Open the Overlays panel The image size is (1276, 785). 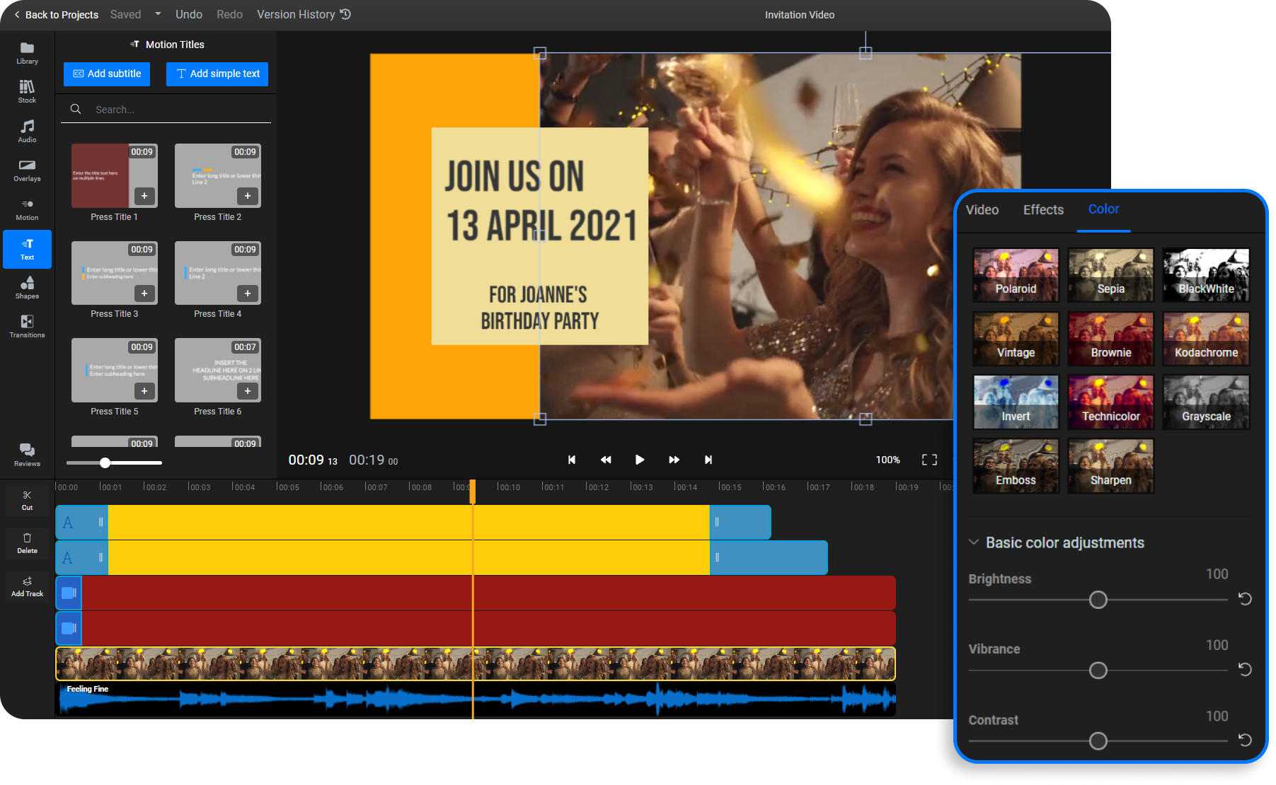point(27,170)
